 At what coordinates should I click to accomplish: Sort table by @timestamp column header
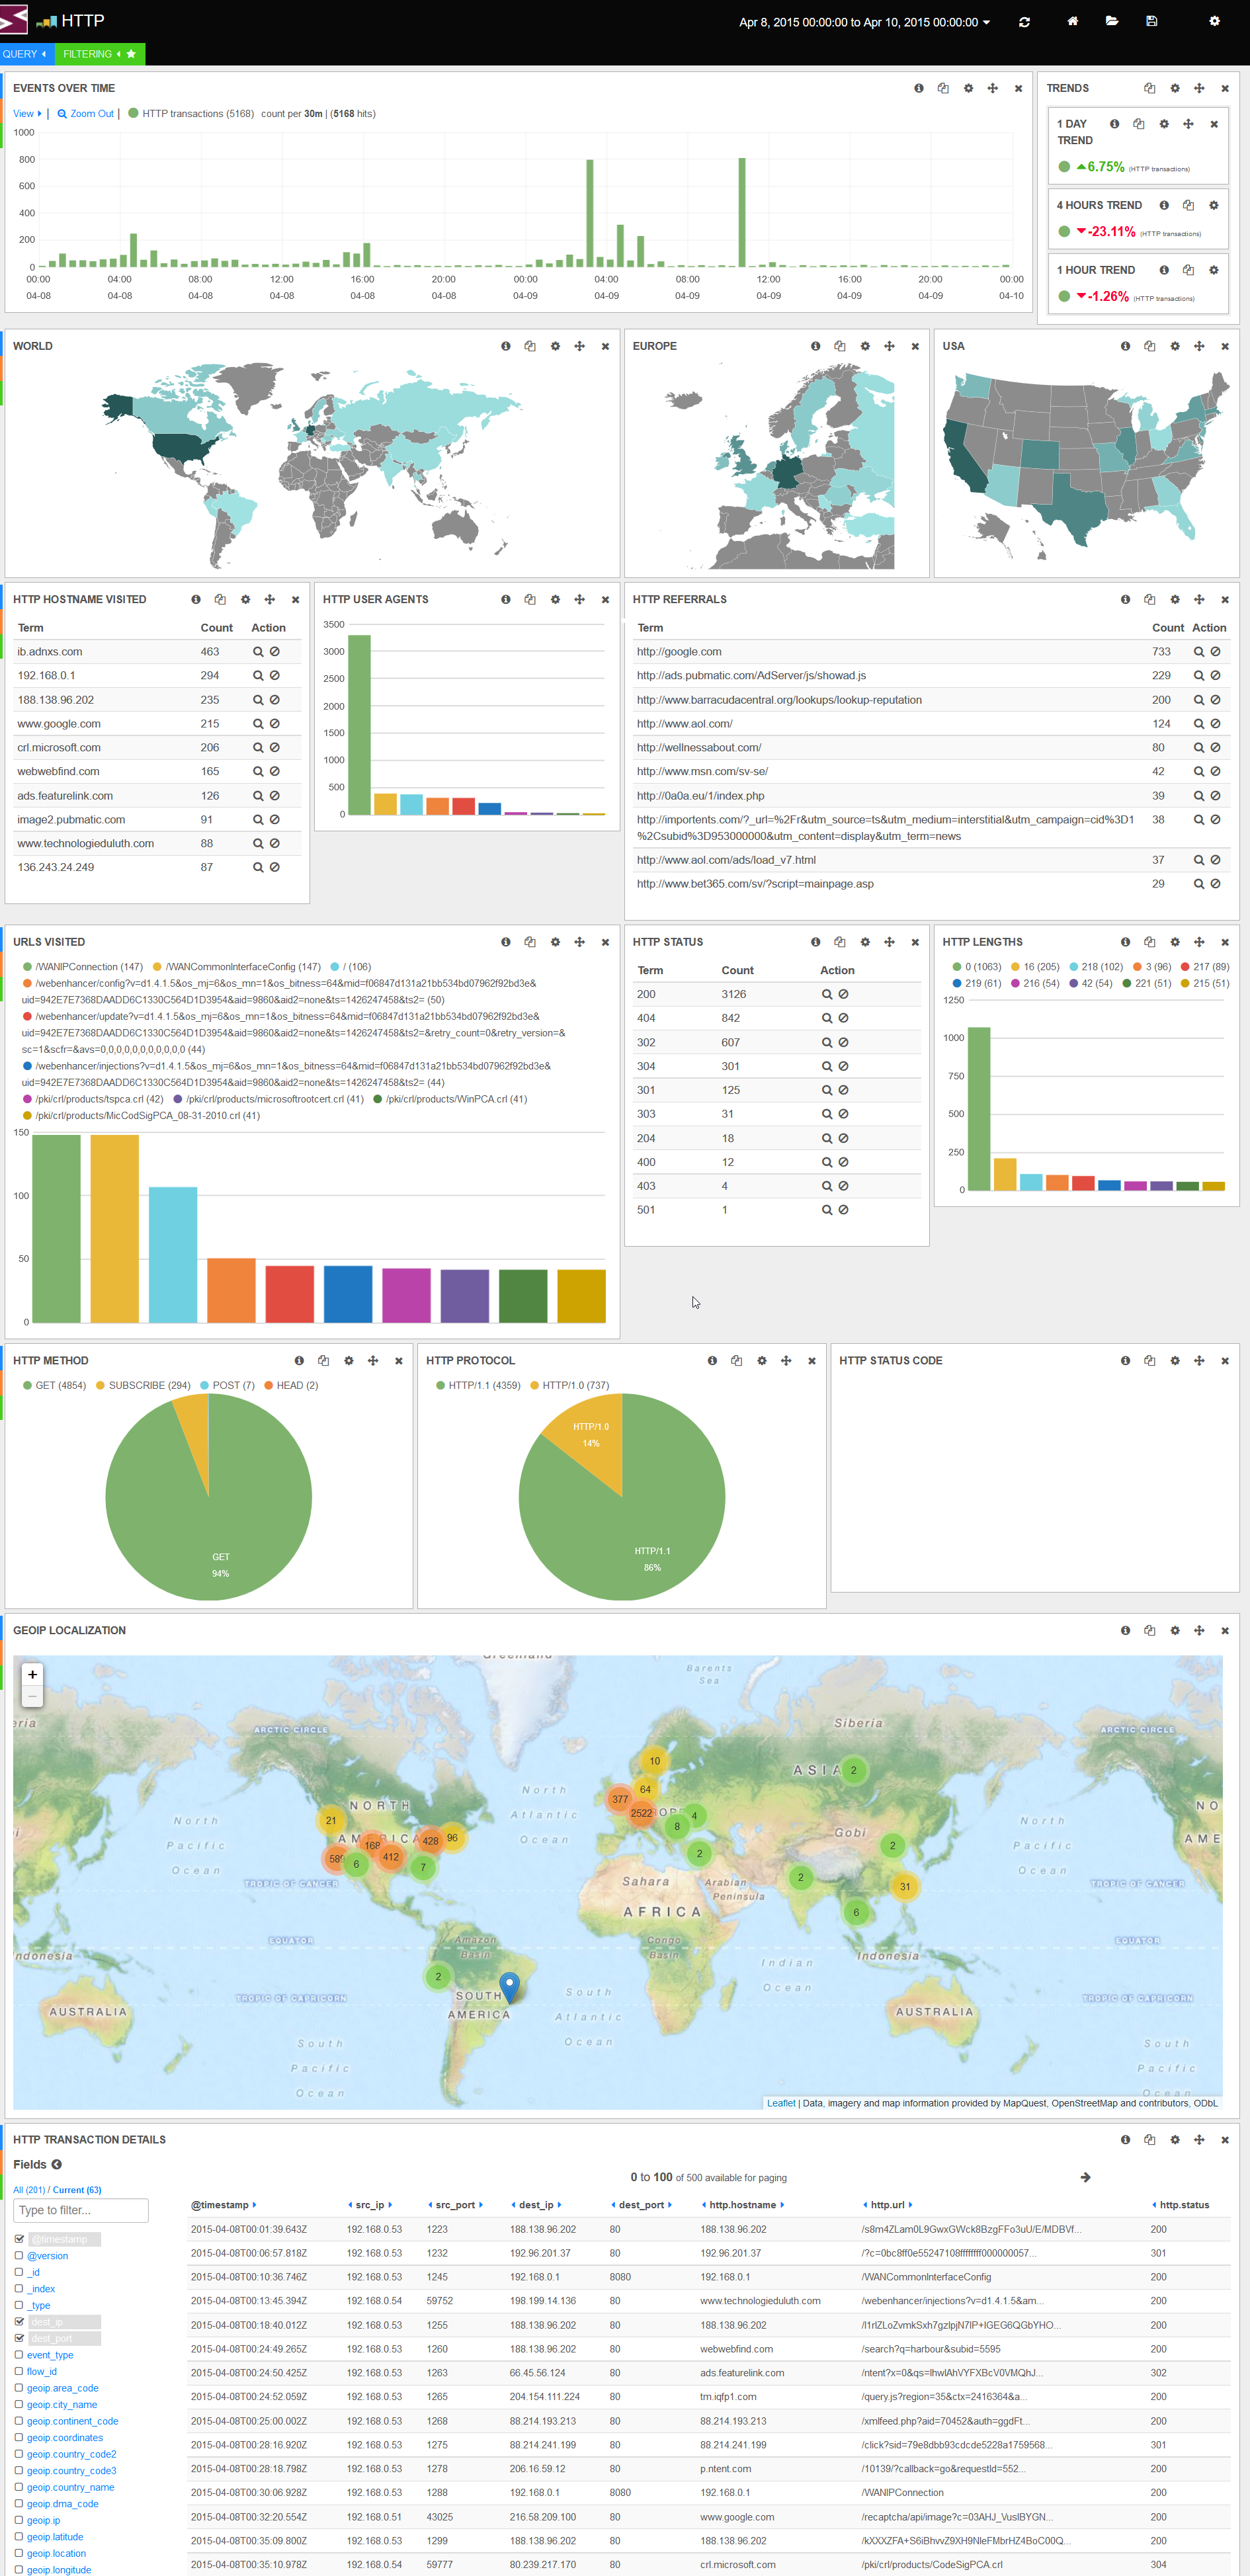point(220,2205)
